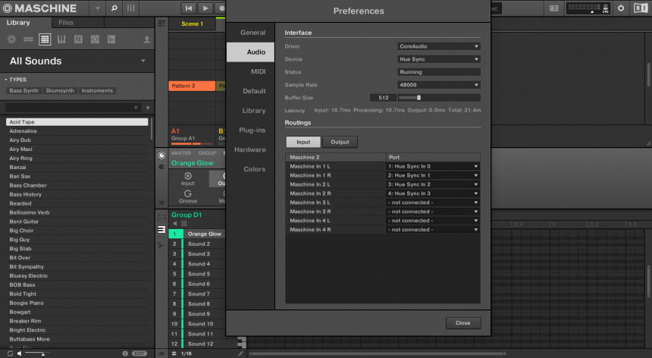
Task: Open the Hardware preferences tab
Action: pos(250,149)
